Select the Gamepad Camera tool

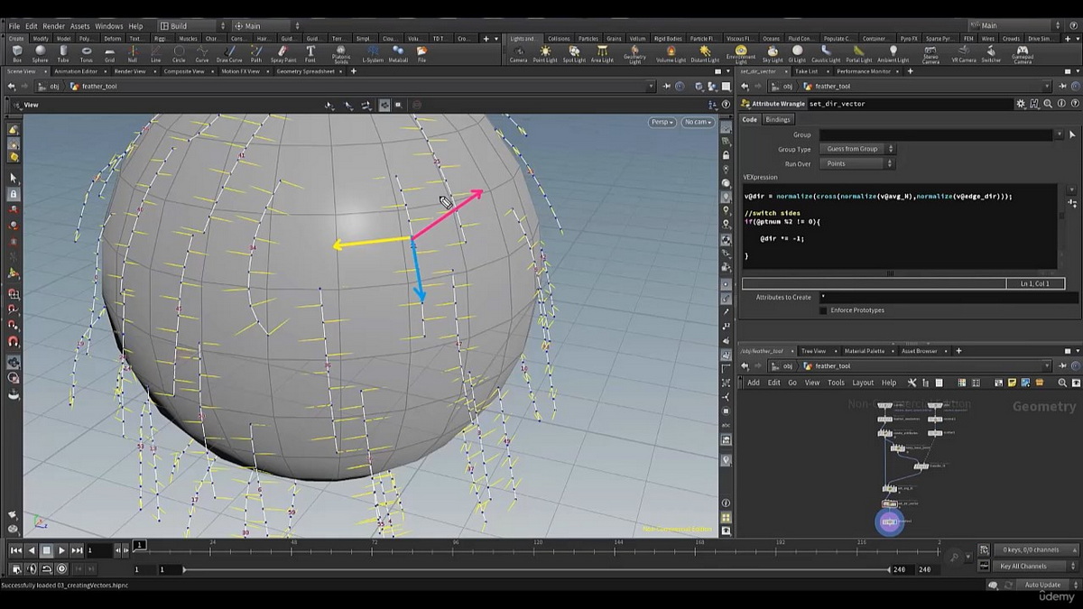point(1023,54)
